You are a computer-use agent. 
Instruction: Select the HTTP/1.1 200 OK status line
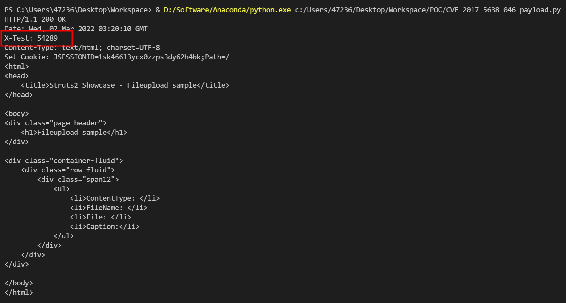(x=35, y=19)
